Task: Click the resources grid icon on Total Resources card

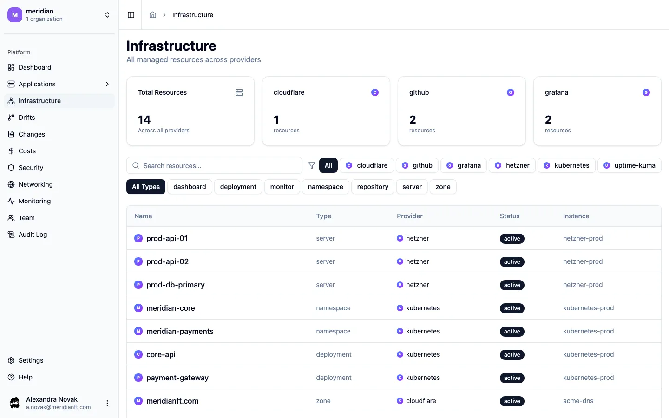Action: pos(239,92)
